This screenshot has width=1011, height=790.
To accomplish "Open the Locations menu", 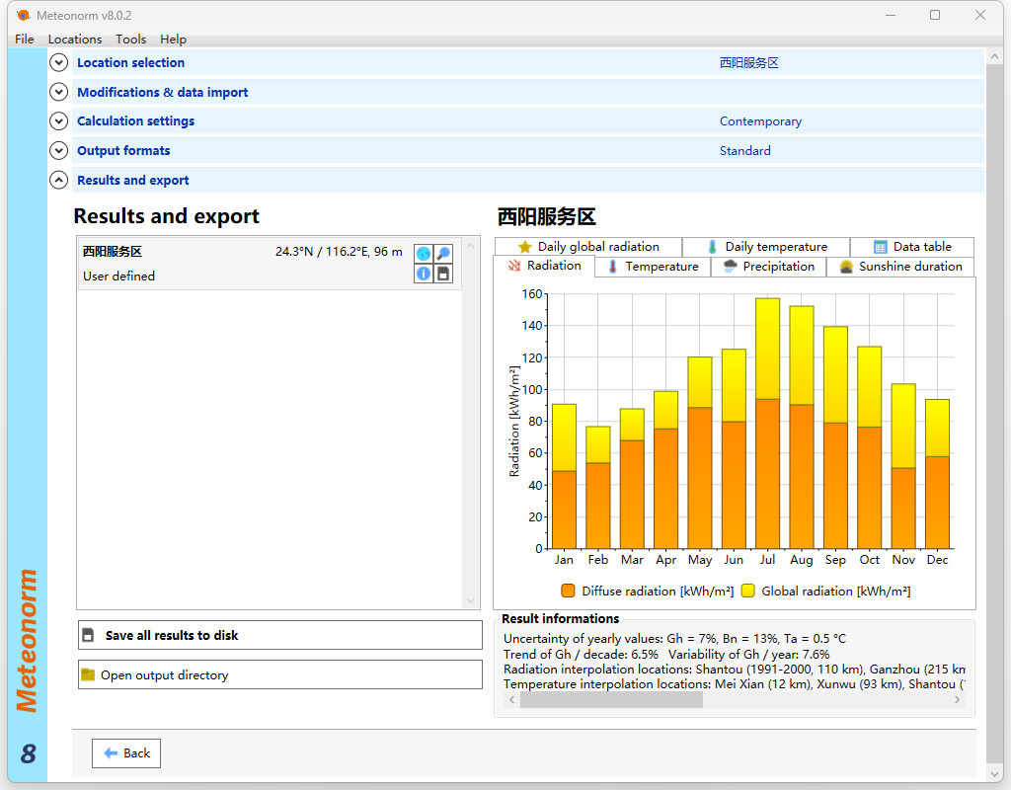I will tap(75, 39).
